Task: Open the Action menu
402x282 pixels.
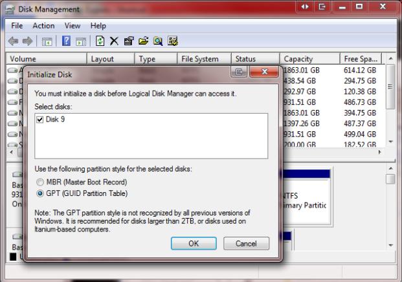Action: point(43,26)
